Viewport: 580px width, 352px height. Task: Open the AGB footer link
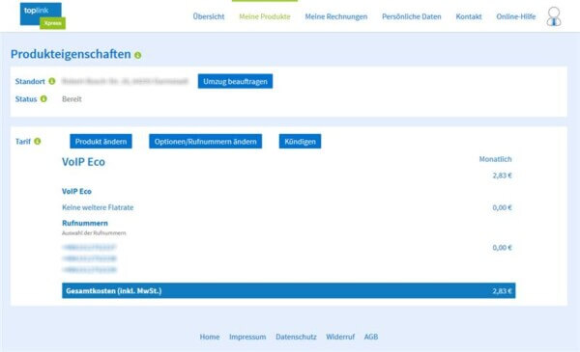[x=371, y=337]
